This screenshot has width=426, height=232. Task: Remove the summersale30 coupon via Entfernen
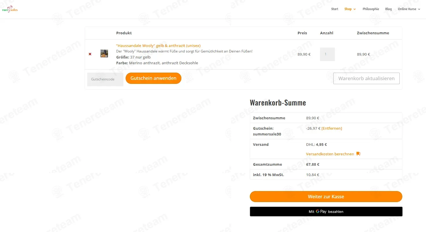coord(332,128)
